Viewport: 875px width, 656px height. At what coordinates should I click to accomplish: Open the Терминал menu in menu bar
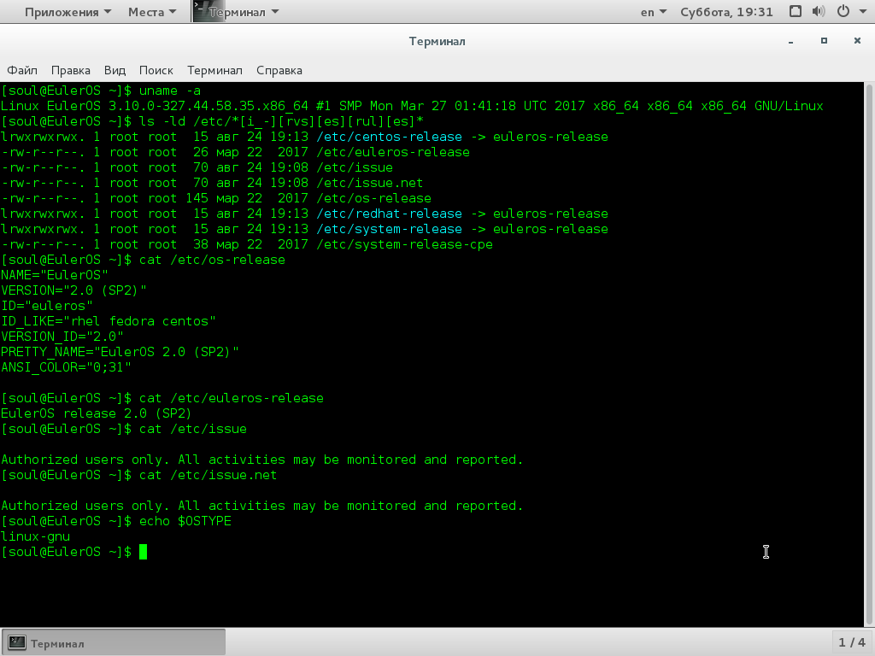tap(214, 70)
